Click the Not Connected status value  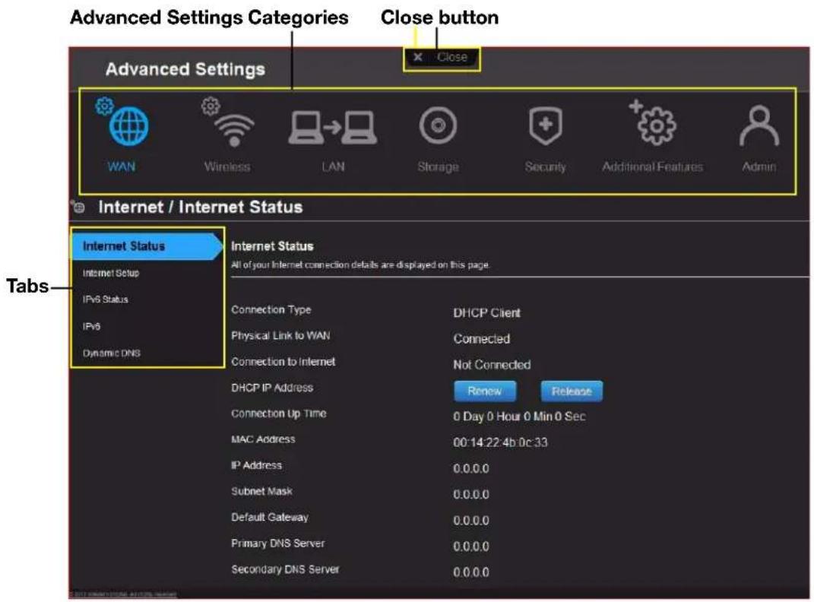(492, 365)
